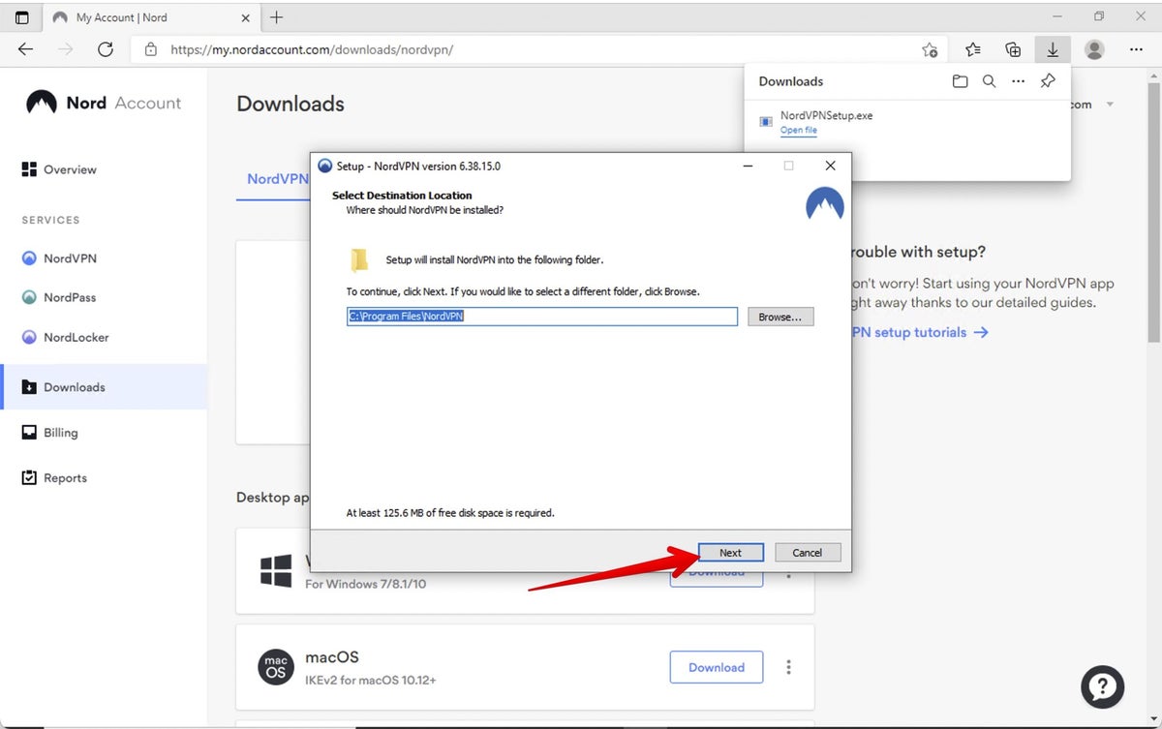Image resolution: width=1162 pixels, height=729 pixels.
Task: Click the site lock icon in address bar
Action: coord(150,49)
